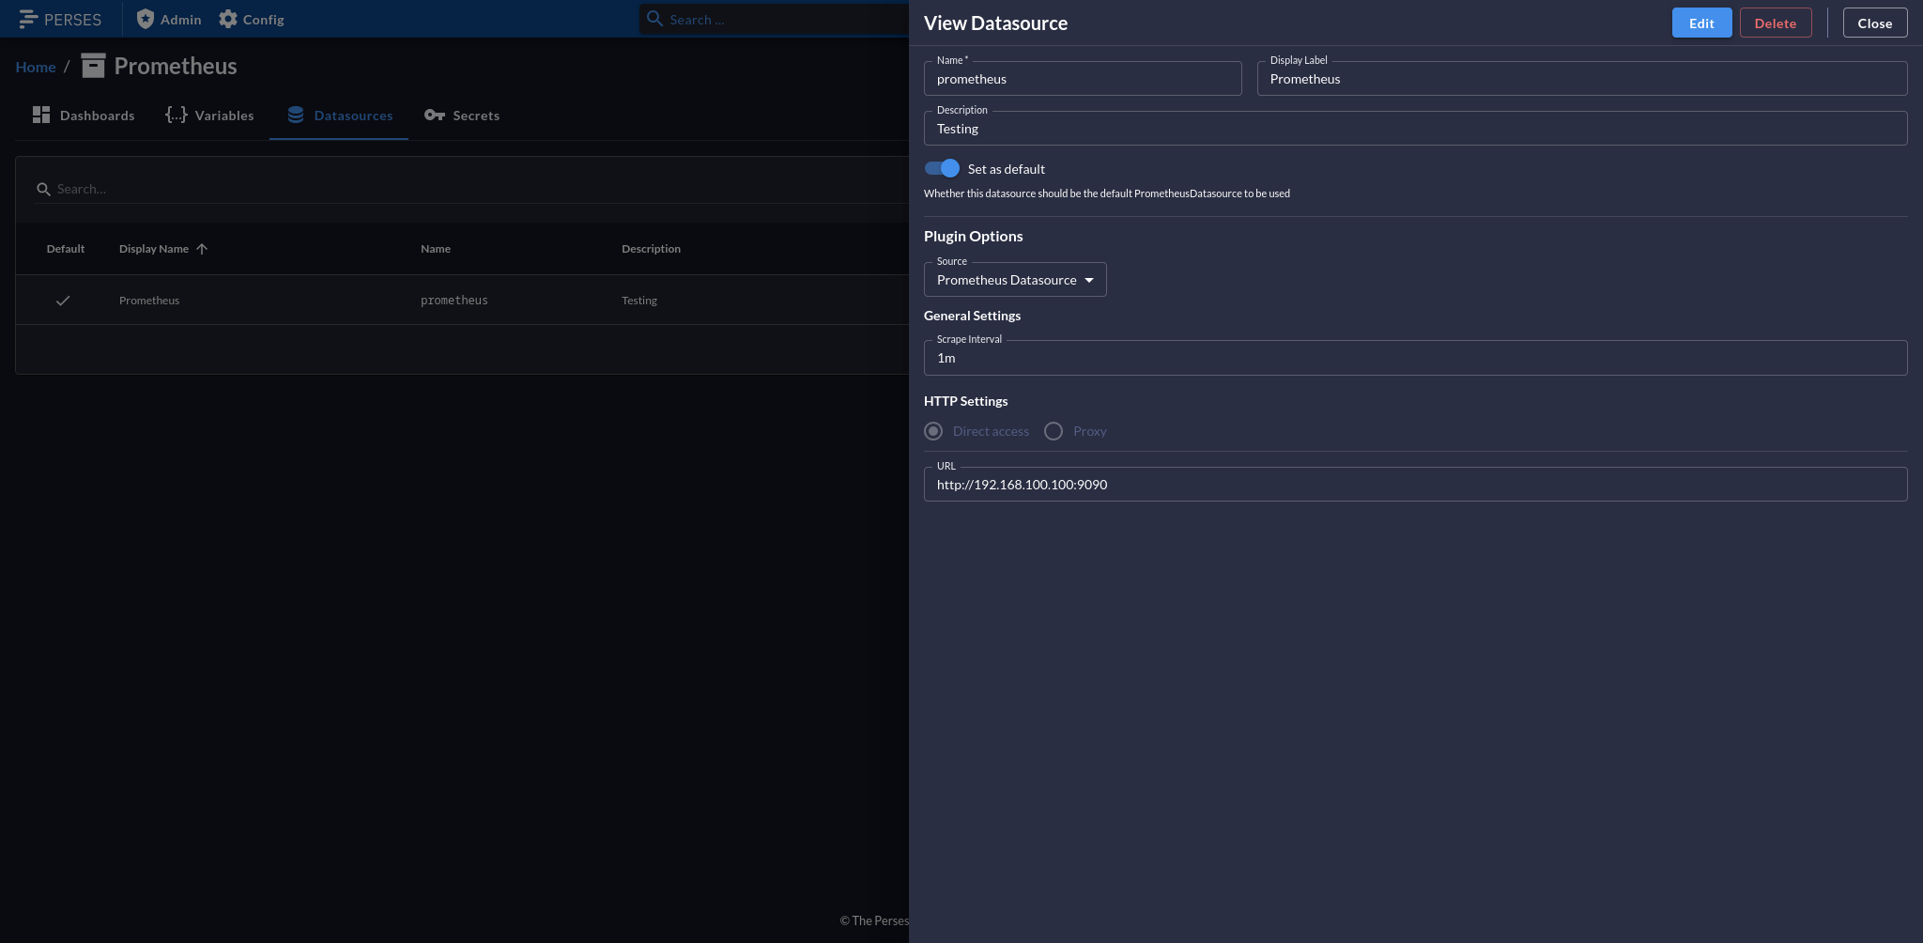Click the Close button in the drawer
This screenshot has width=1923, height=943.
pos(1874,23)
